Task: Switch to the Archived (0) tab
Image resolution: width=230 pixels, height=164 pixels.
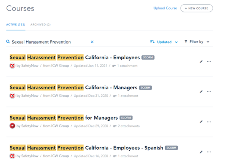Action: click(x=40, y=25)
